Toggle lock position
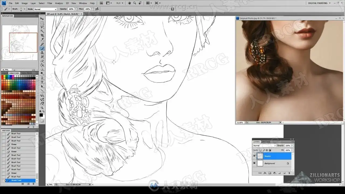This screenshot has width=345, height=194. (x=267, y=150)
